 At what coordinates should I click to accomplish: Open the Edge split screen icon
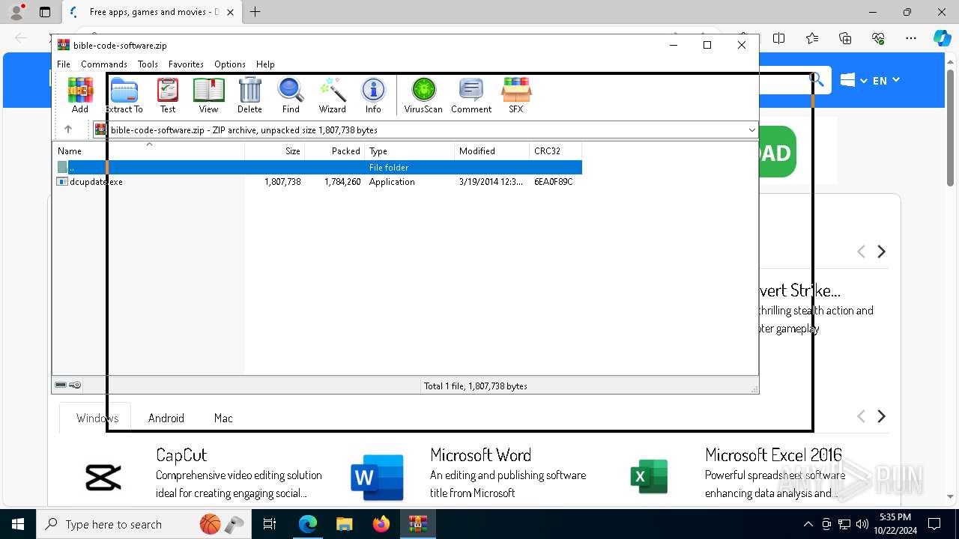click(x=779, y=38)
